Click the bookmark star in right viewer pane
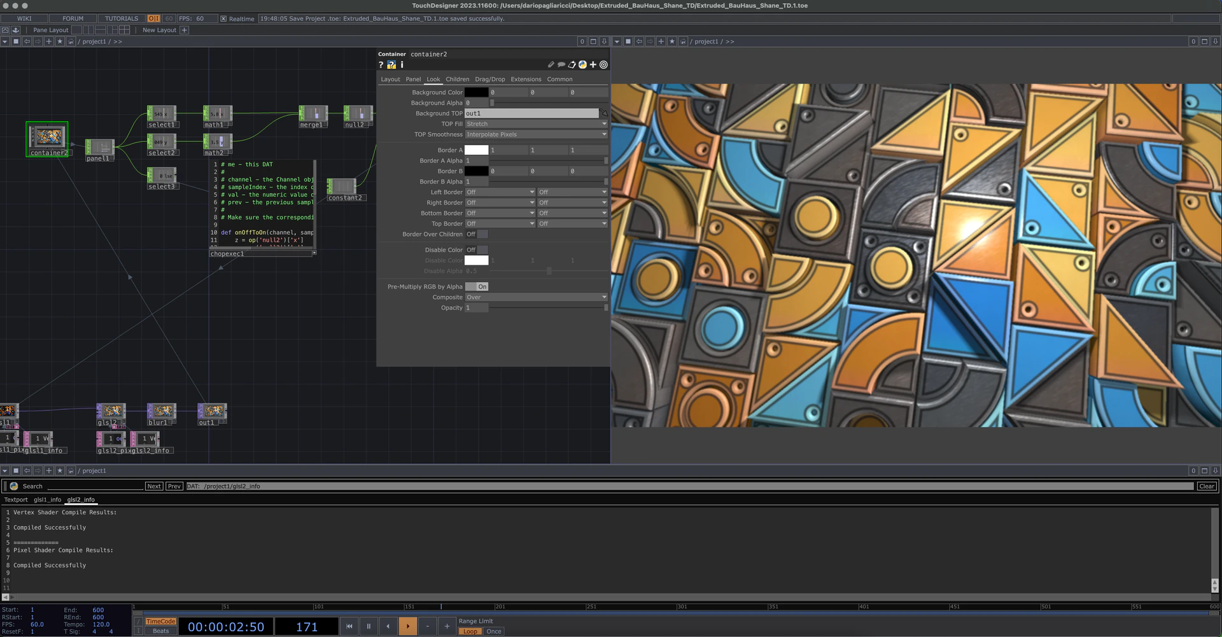1222x637 pixels. click(x=672, y=41)
